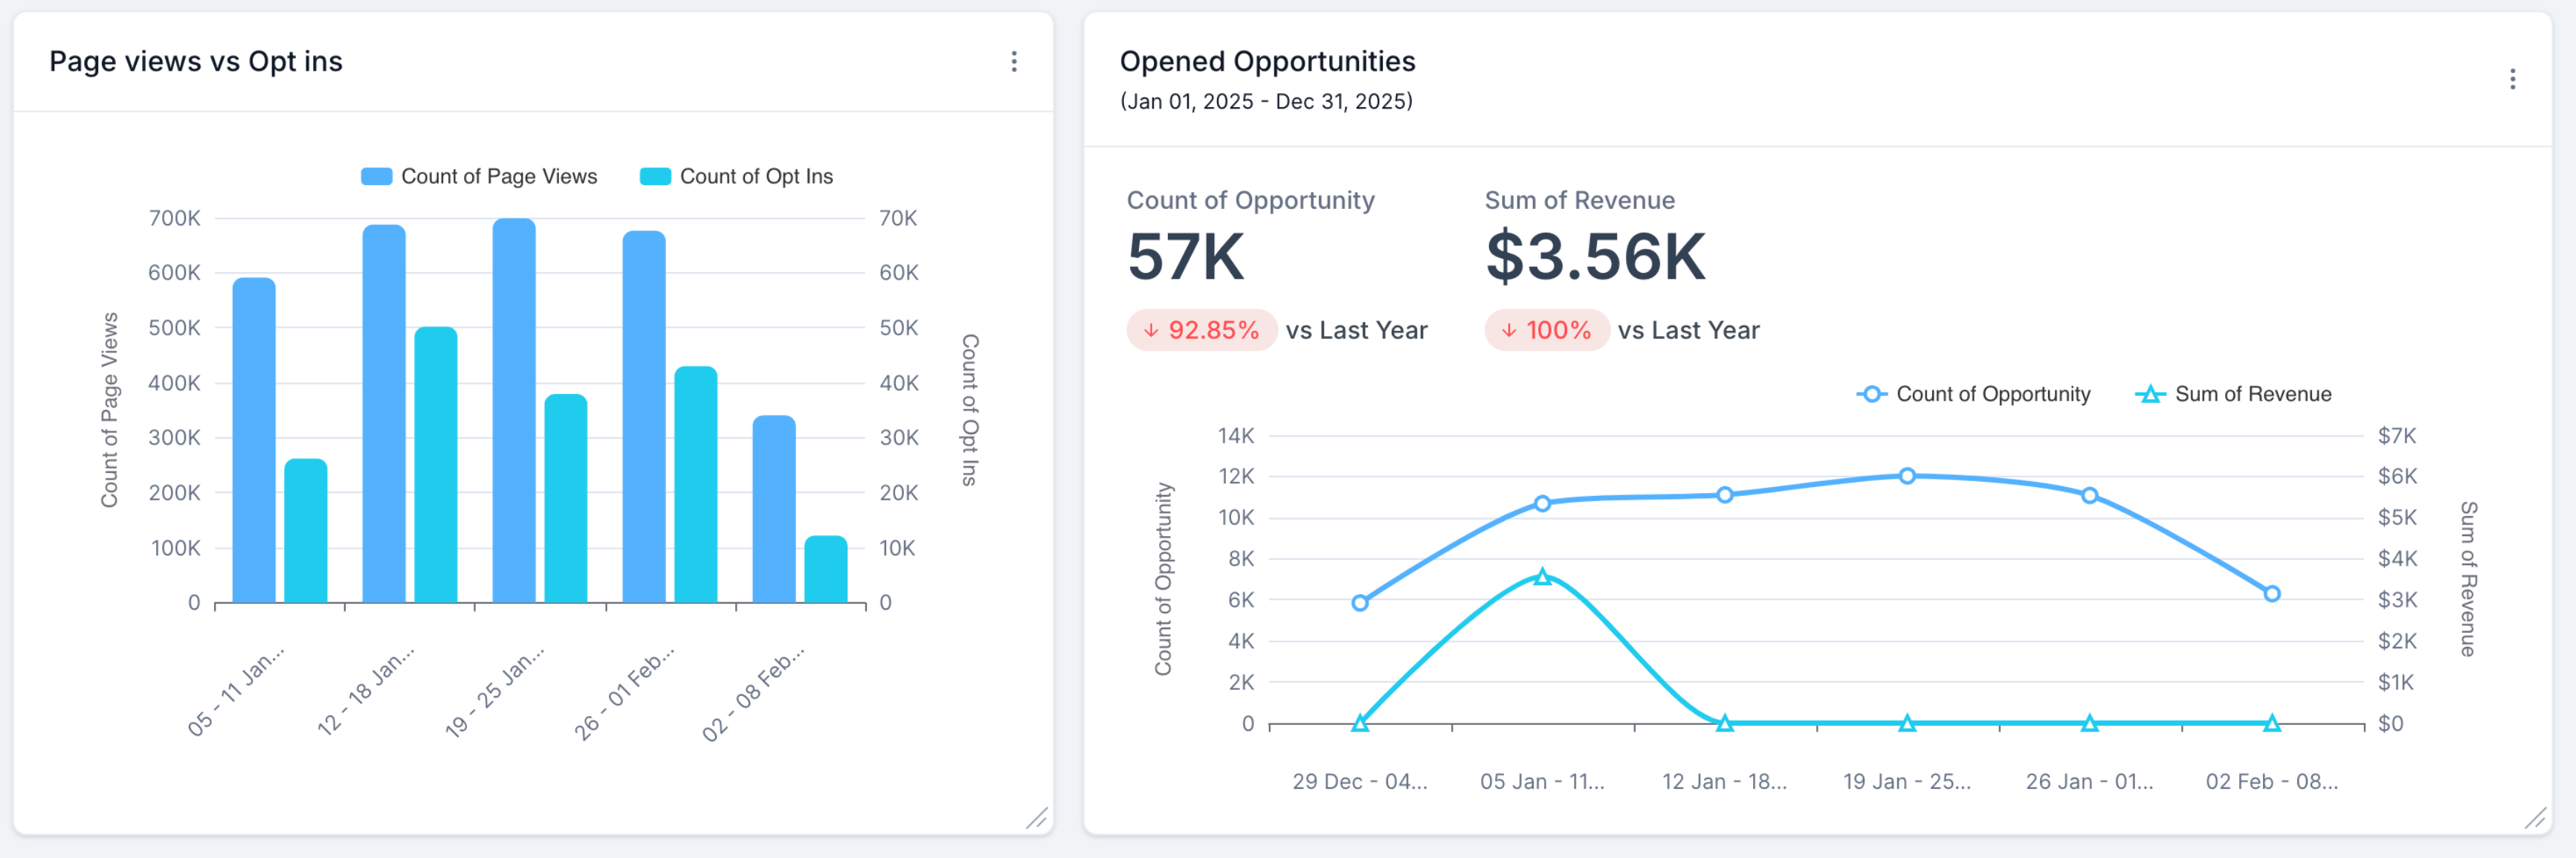Toggle Count of Opt Ins legend series
Screen dimensions: 2576x858
[755, 177]
